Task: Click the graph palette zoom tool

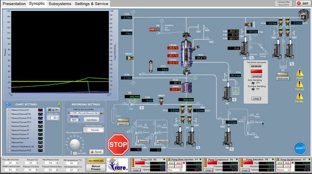Action: point(53,110)
